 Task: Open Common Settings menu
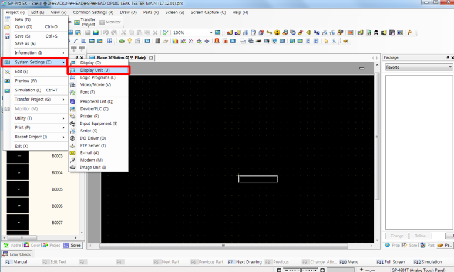93,12
